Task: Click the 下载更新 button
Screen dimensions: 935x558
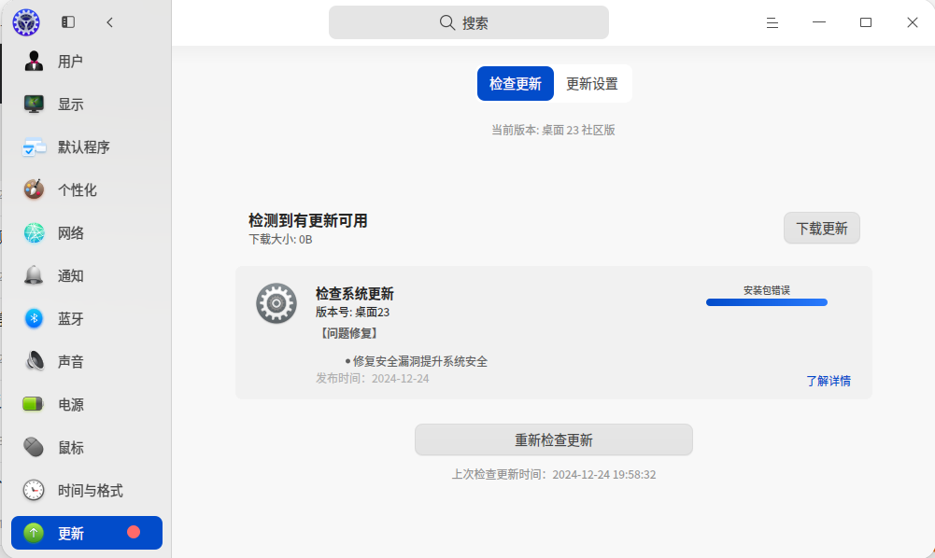Action: 822,228
